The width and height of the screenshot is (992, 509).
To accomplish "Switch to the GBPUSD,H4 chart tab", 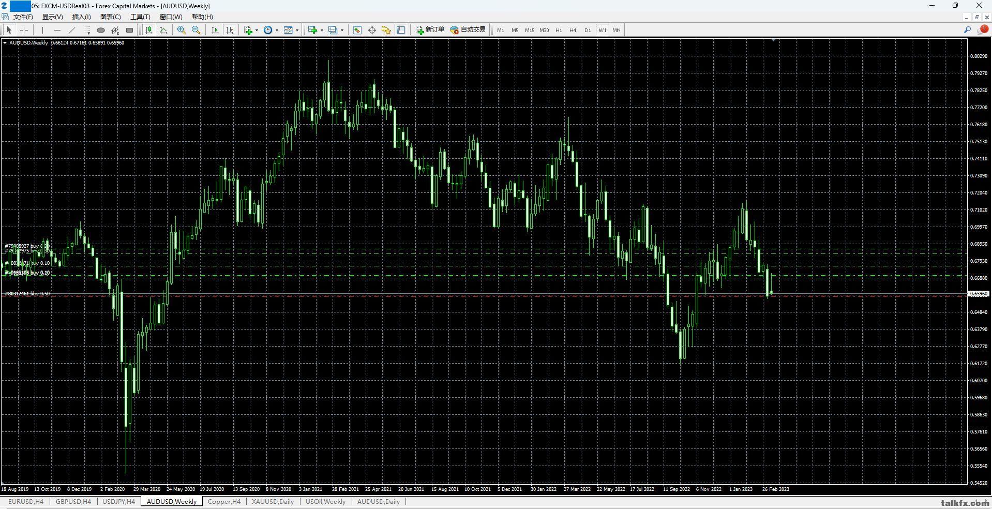I will coord(73,501).
